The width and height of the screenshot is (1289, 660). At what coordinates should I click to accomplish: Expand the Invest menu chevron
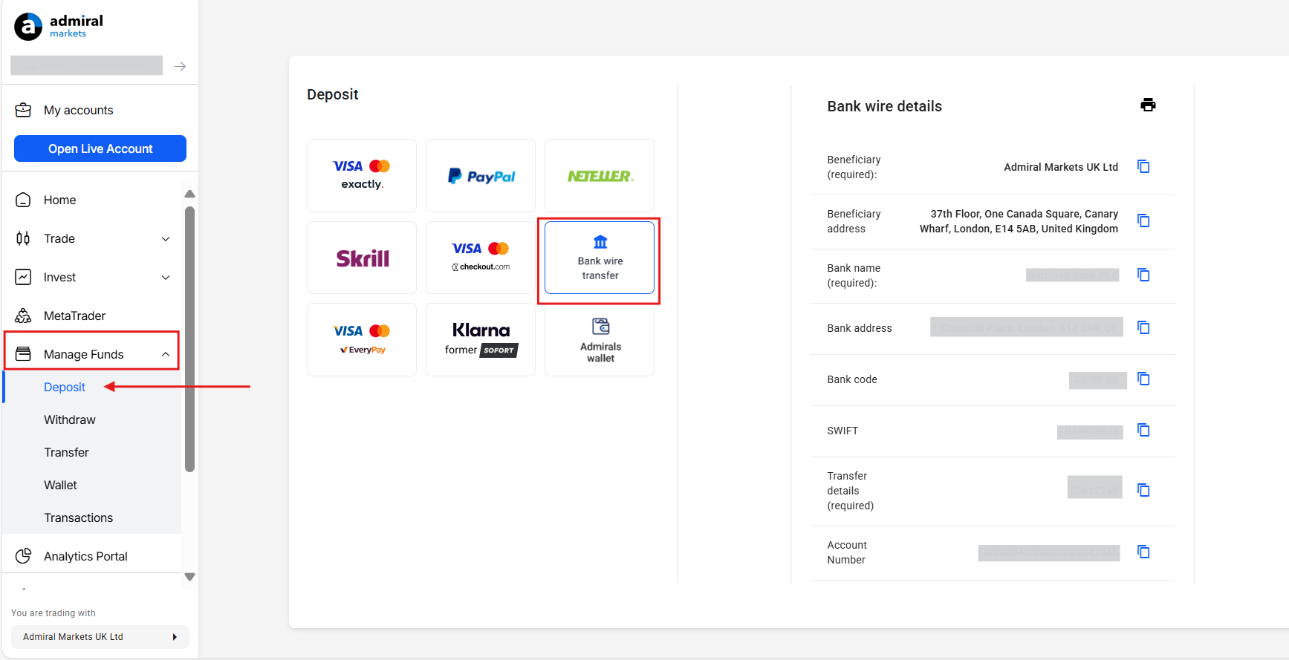(166, 277)
